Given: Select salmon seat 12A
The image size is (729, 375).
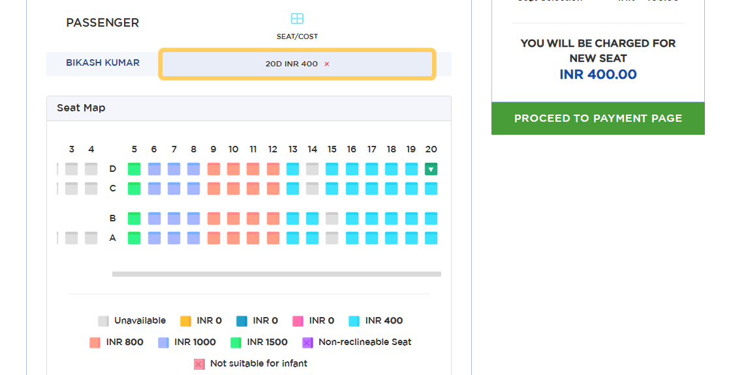Looking at the screenshot, I should click(273, 238).
